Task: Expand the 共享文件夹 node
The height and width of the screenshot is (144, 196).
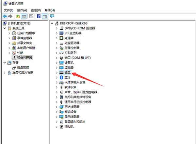Action: click(x=9, y=43)
